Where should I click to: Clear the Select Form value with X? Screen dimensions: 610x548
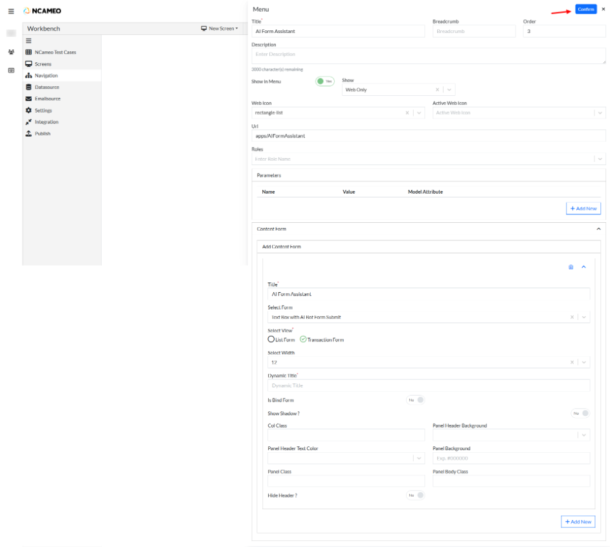point(572,317)
